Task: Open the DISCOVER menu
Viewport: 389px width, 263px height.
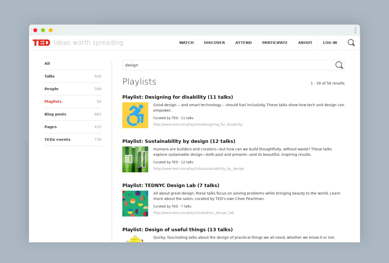Action: click(x=214, y=43)
